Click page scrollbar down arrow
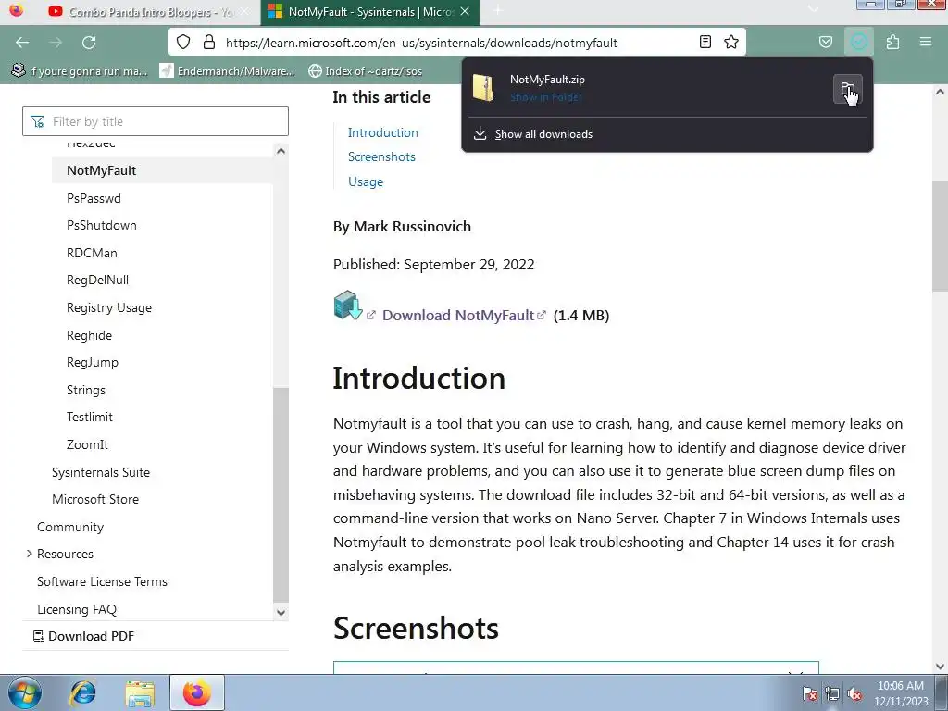Viewport: 948px width, 711px height. 940,667
